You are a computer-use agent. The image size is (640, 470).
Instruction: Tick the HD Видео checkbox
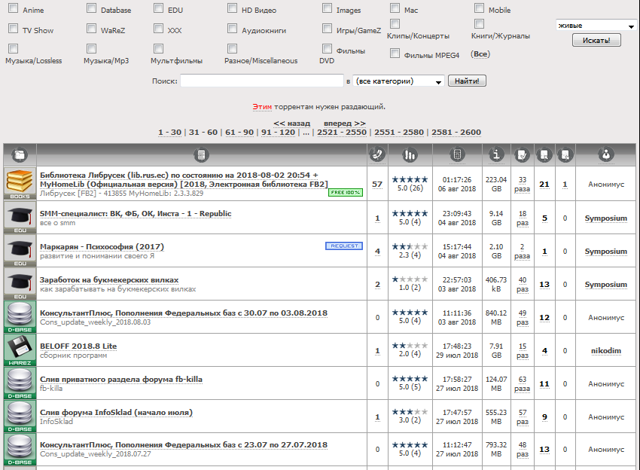(x=233, y=9)
